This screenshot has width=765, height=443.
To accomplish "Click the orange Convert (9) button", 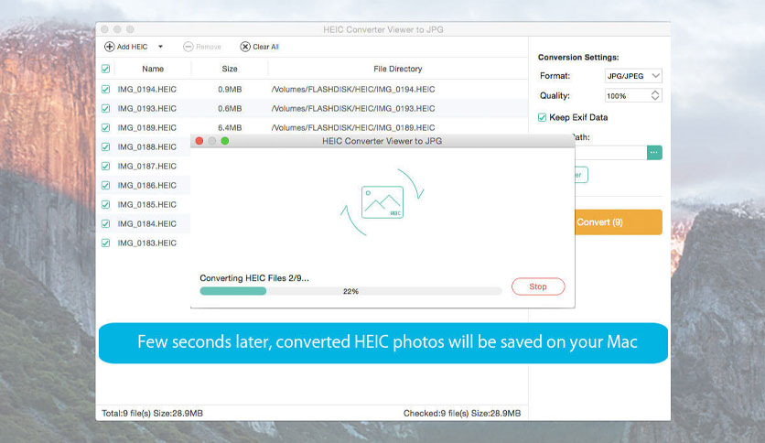I will pyautogui.click(x=619, y=222).
